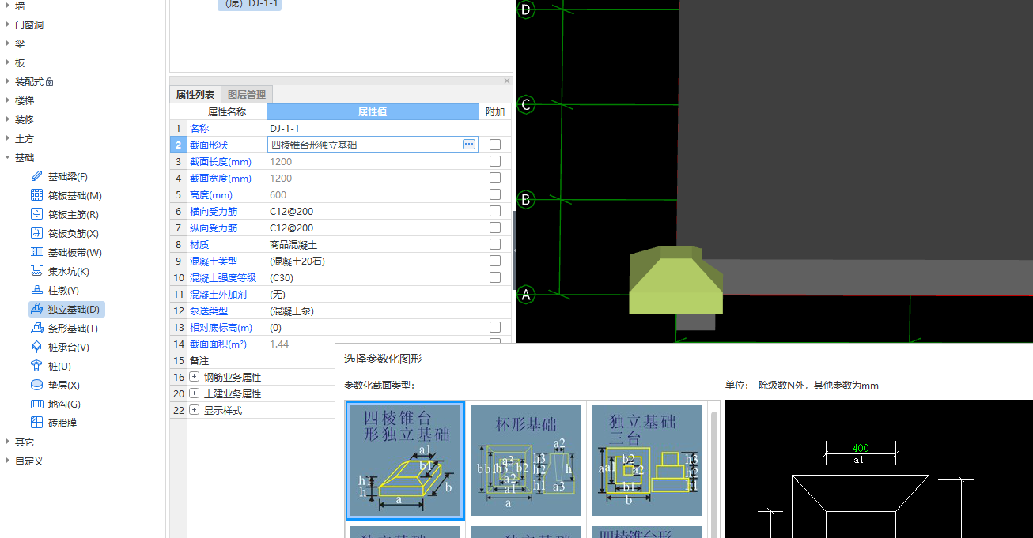Screen dimensions: 1033x538
Task: Click the 备注 property row
Action: [252, 360]
